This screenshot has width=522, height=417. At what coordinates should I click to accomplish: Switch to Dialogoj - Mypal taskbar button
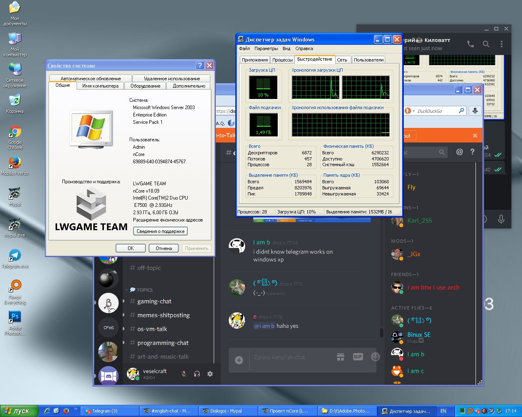(x=228, y=411)
